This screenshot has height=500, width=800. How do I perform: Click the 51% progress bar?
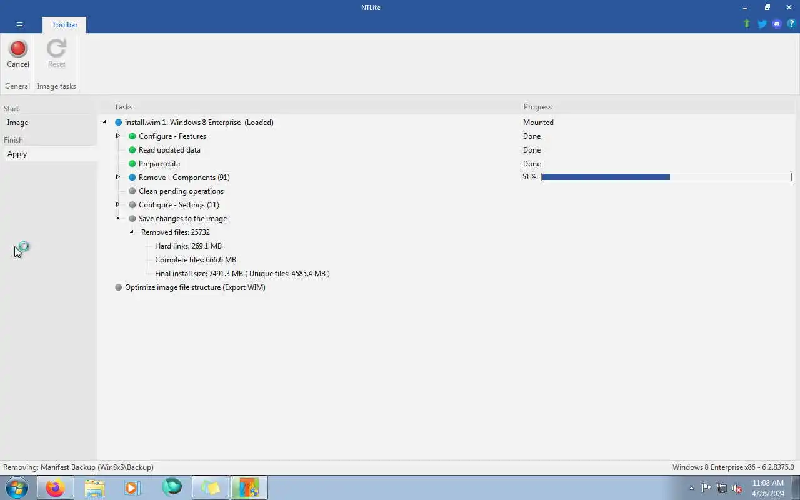click(x=666, y=177)
